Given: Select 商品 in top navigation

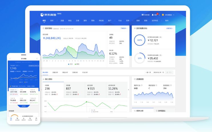Looking at the screenshot, I should click(x=70, y=21).
